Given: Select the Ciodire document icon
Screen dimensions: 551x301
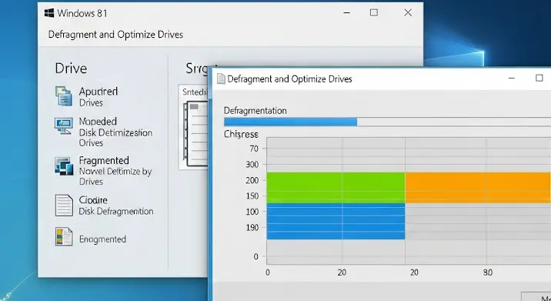Looking at the screenshot, I should click(64, 206).
